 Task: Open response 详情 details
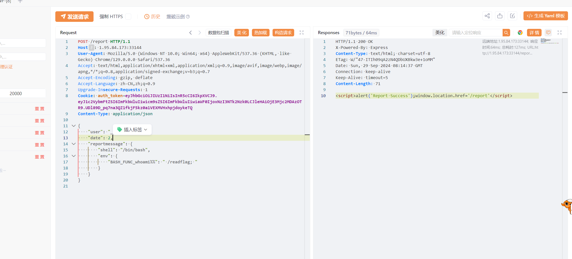[x=534, y=33]
